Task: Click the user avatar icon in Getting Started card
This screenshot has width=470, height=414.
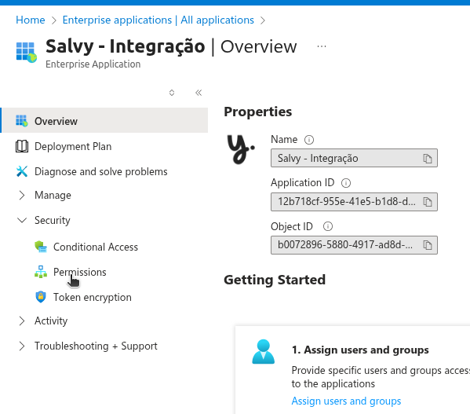Action: [263, 352]
